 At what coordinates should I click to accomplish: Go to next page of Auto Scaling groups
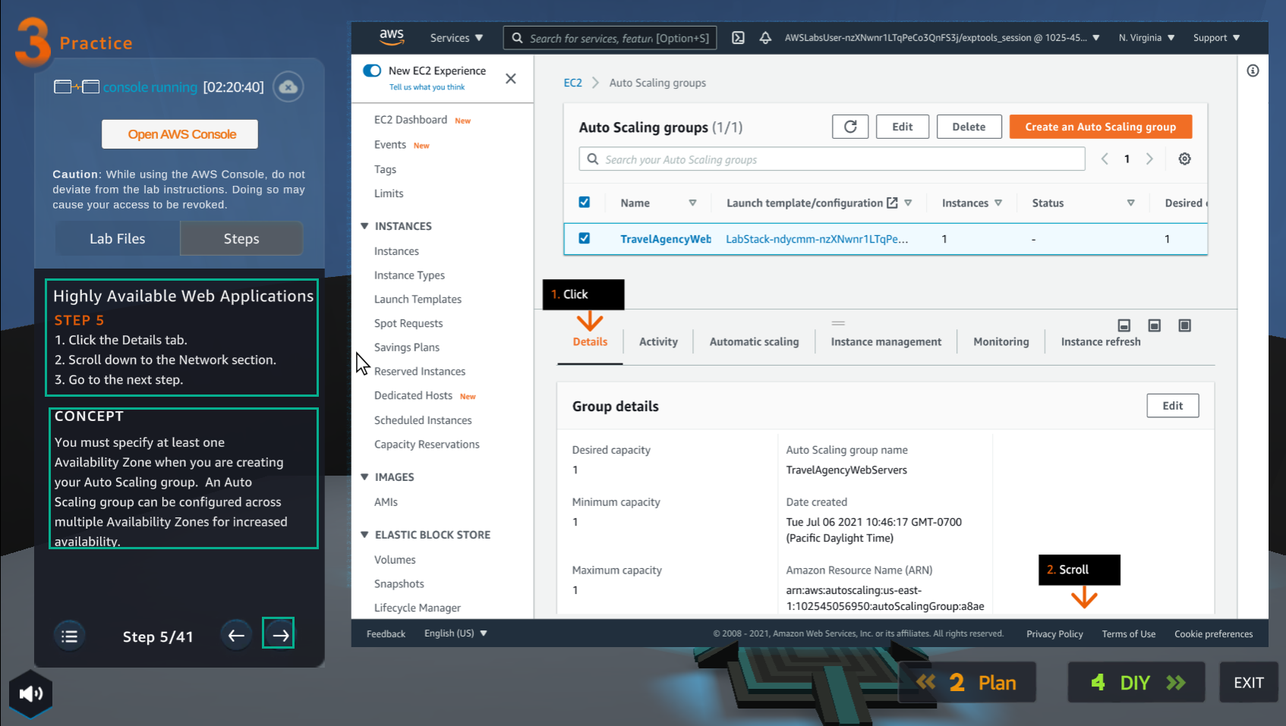point(1149,159)
